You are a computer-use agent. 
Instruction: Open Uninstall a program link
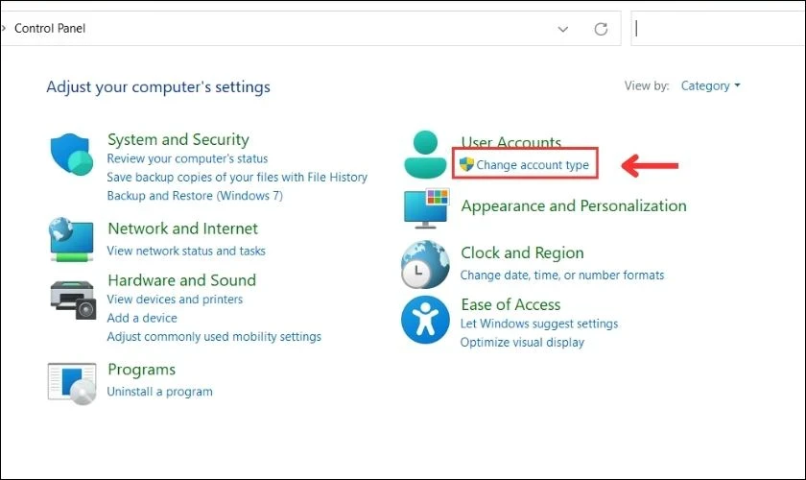(159, 392)
